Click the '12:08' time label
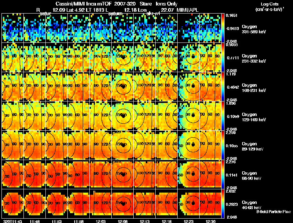The width and height of the screenshot is (293, 223). [x=123, y=221]
